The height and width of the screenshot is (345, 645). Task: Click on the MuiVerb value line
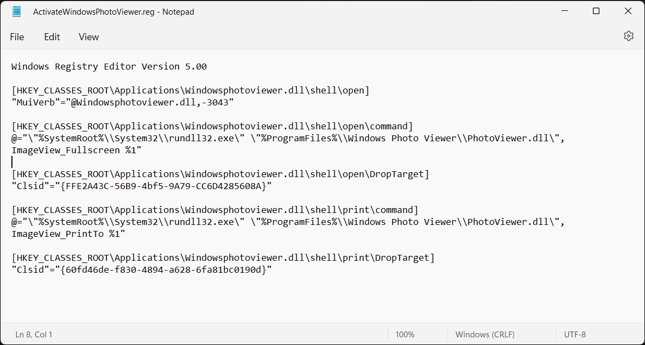click(x=123, y=103)
